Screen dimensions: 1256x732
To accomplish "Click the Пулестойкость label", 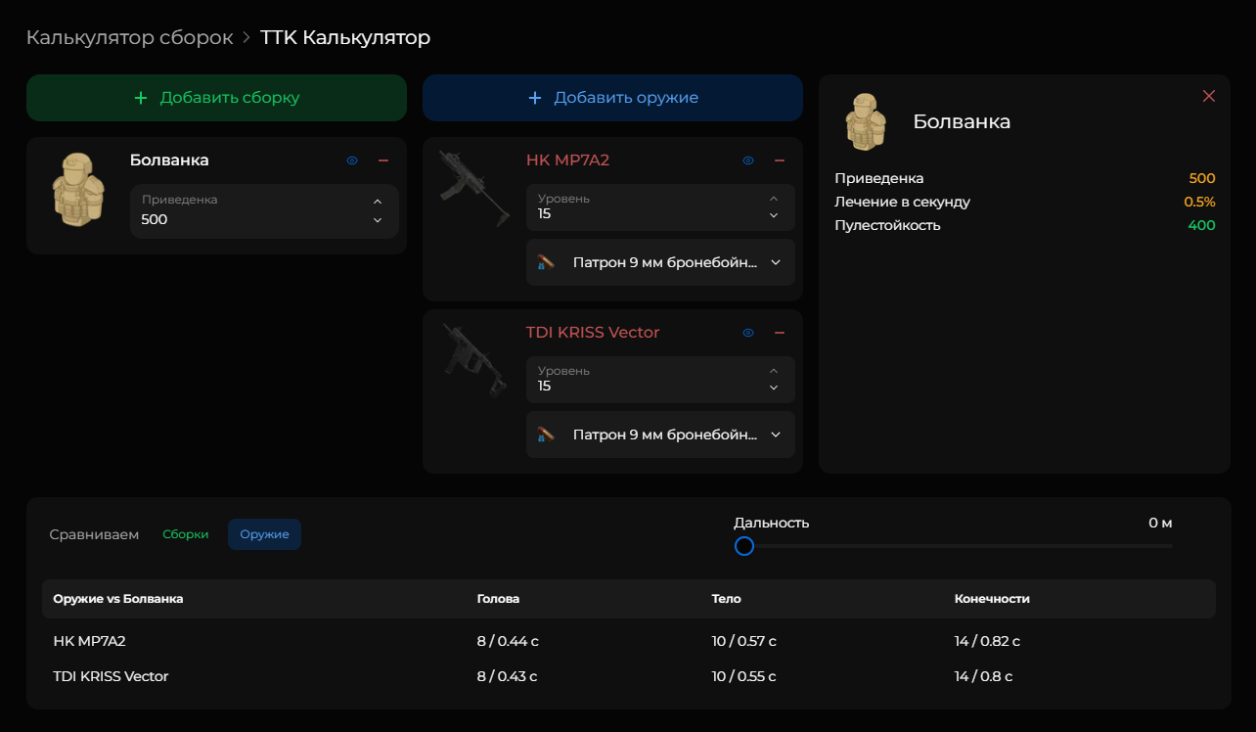I will pyautogui.click(x=887, y=225).
